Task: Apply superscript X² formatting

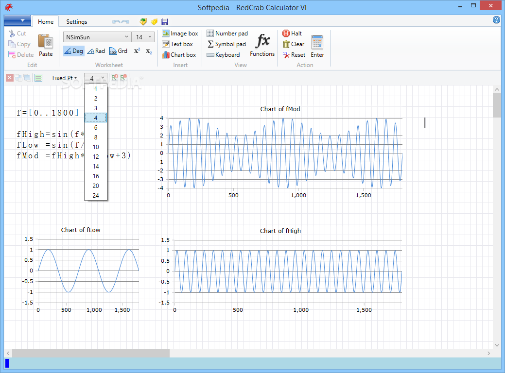Action: pyautogui.click(x=137, y=51)
